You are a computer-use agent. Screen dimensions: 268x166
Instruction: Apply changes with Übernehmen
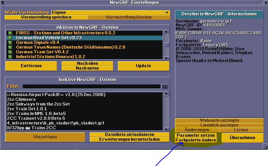(242, 138)
